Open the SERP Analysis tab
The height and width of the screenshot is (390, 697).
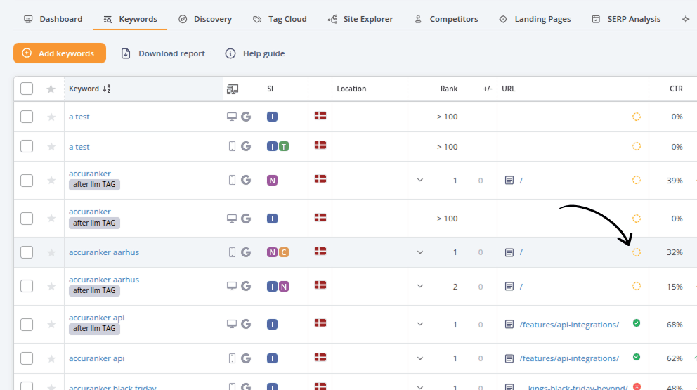point(626,19)
